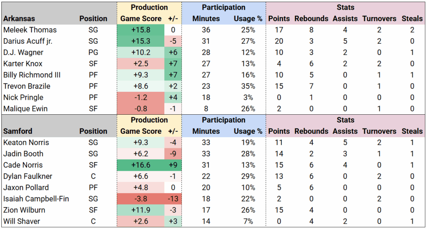Click the top Participation header

224,7
